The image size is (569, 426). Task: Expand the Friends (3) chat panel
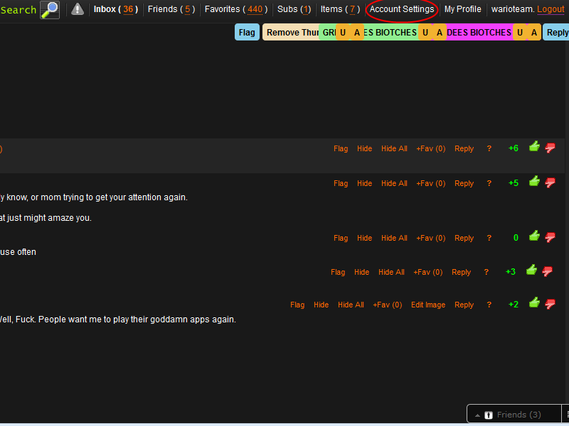(x=512, y=415)
